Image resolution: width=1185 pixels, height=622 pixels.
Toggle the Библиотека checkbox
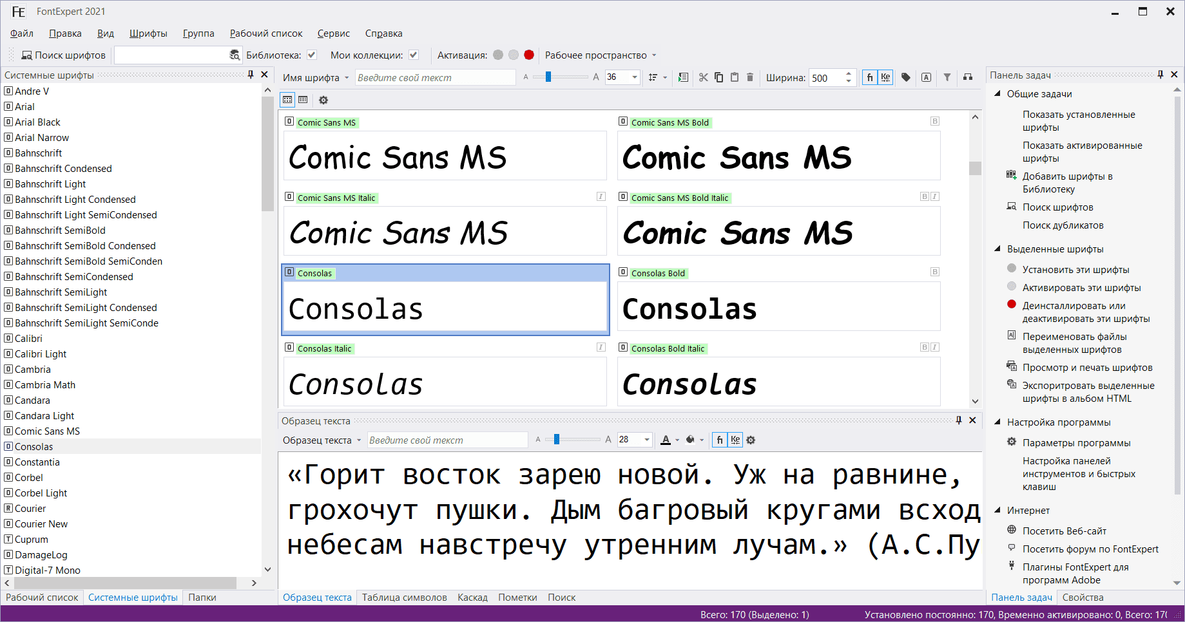click(x=312, y=55)
